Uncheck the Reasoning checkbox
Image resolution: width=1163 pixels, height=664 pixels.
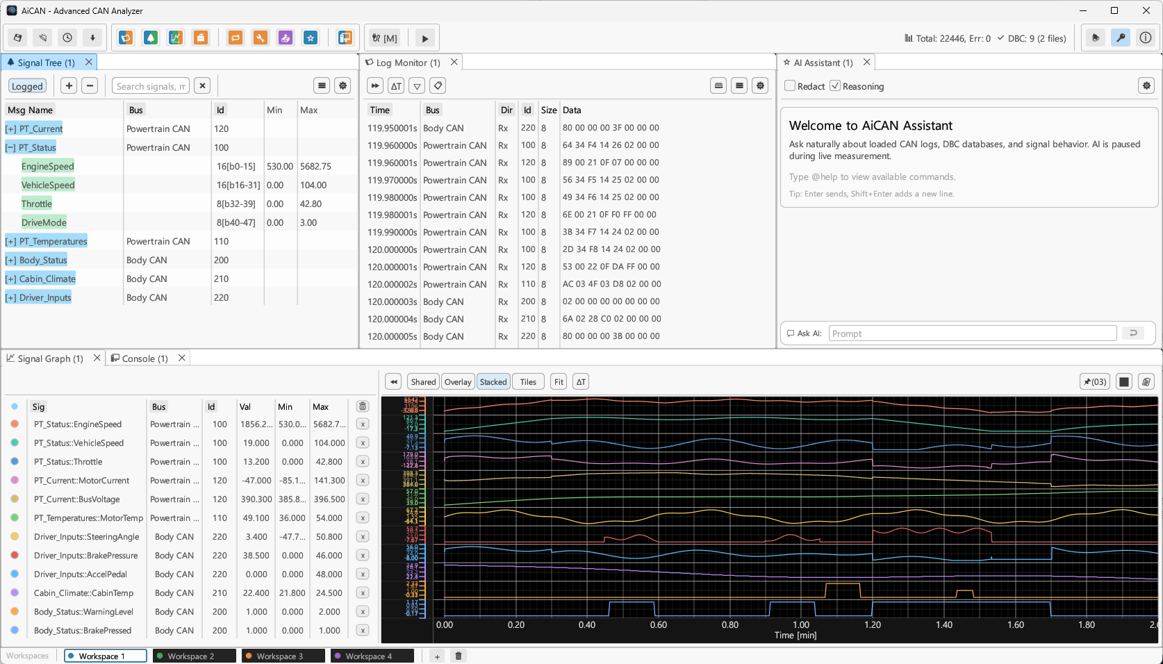click(835, 86)
